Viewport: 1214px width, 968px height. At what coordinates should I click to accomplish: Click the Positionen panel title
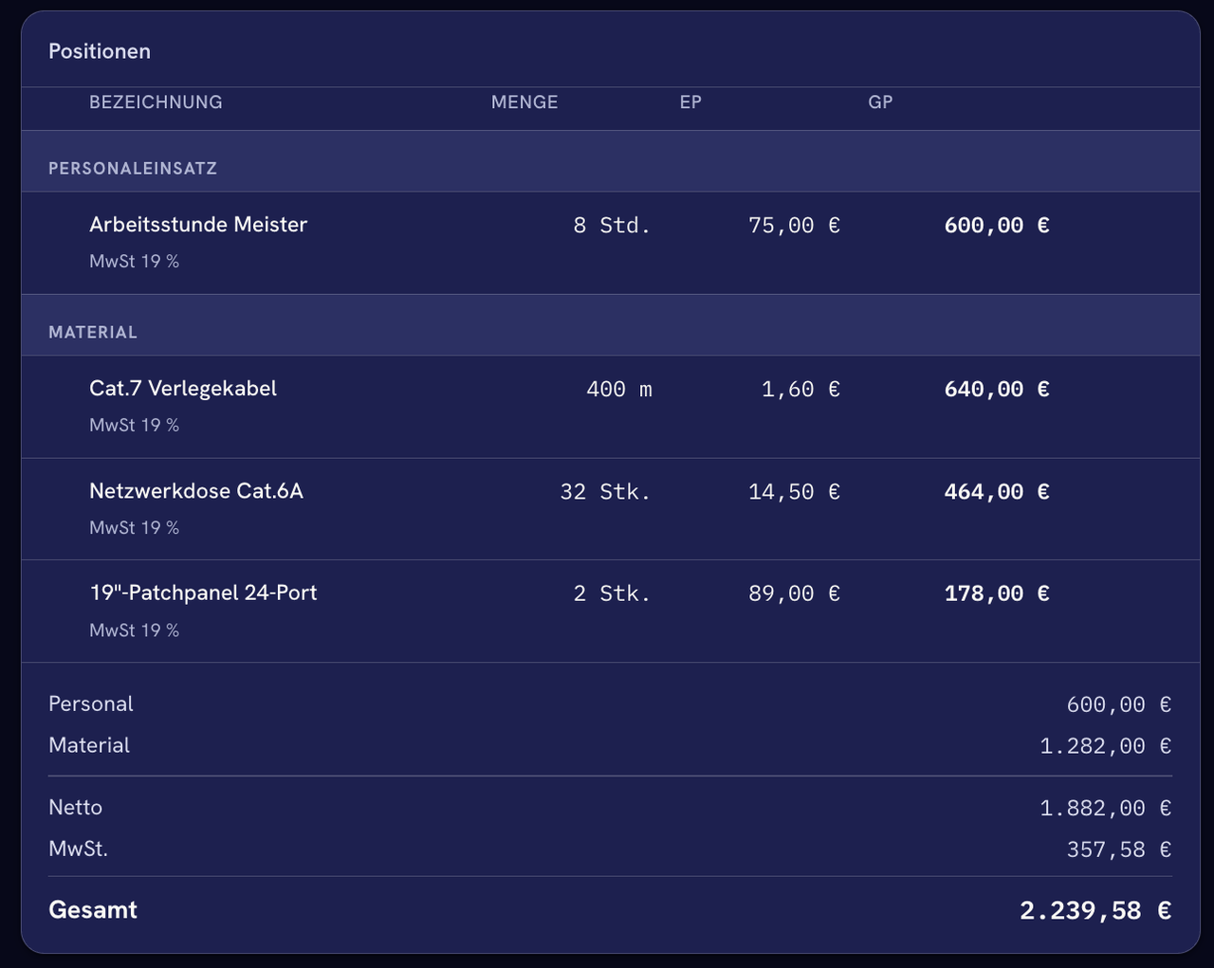point(100,51)
